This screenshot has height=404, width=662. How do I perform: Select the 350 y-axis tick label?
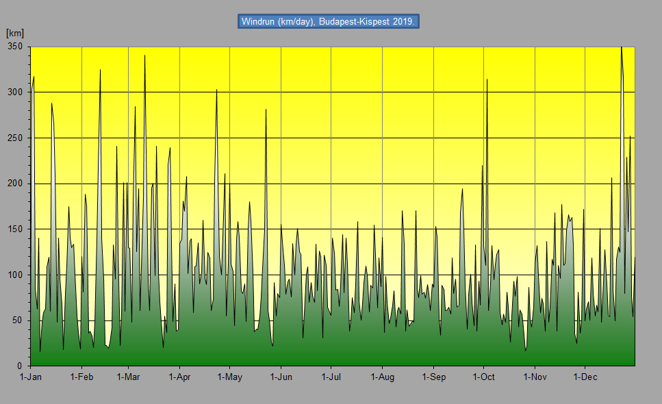point(15,47)
